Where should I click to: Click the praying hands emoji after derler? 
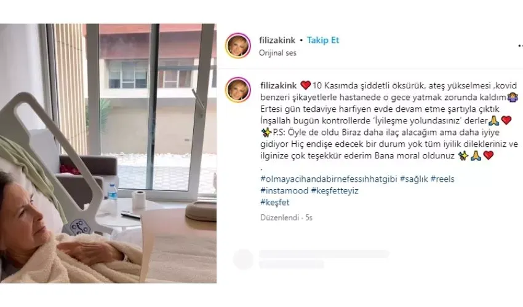(493, 120)
